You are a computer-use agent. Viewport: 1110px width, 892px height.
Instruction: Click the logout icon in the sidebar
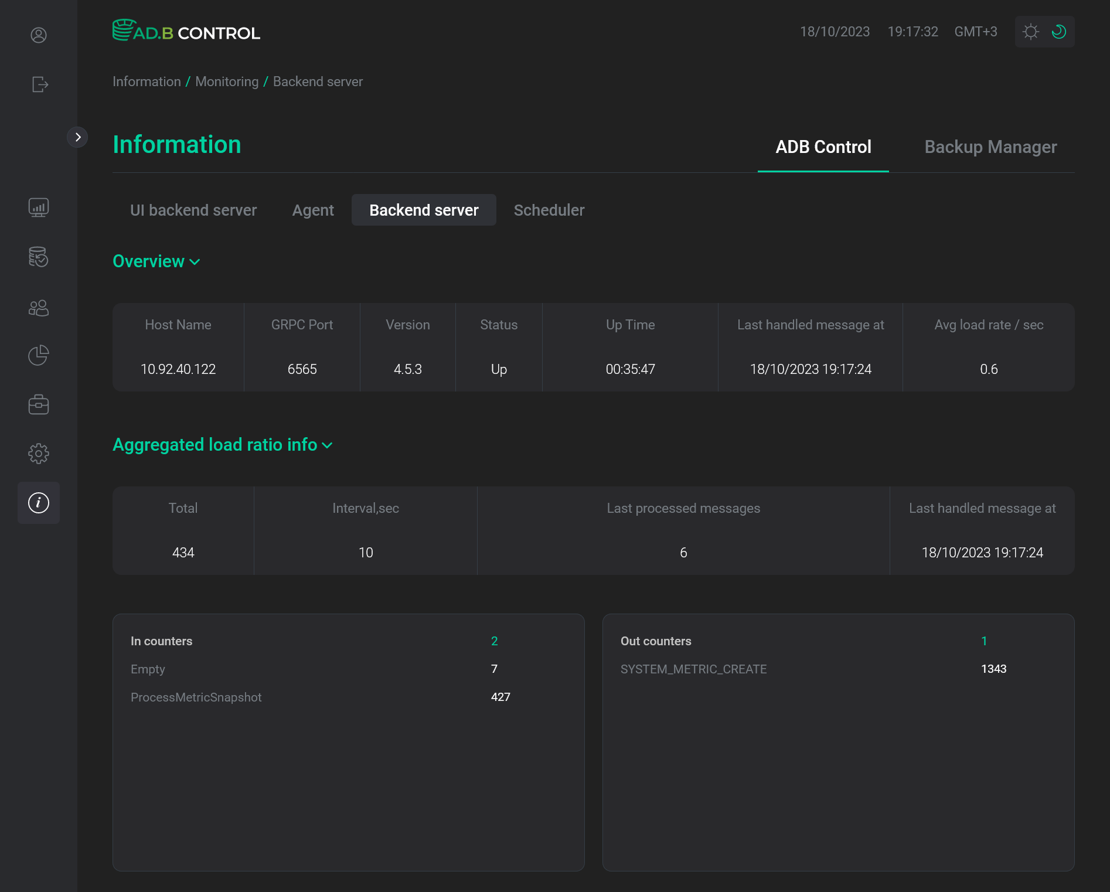click(x=39, y=85)
